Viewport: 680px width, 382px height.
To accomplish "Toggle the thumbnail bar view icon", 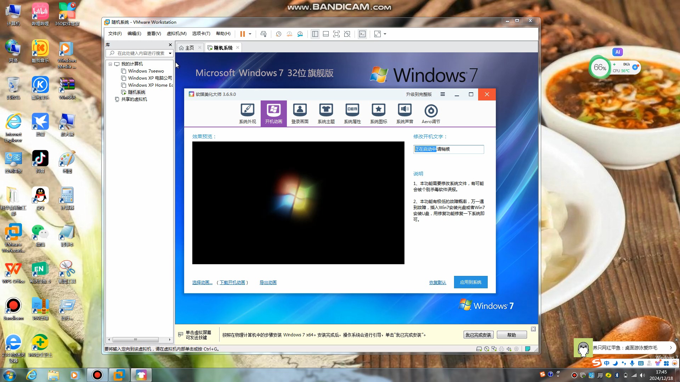I will coord(326,34).
